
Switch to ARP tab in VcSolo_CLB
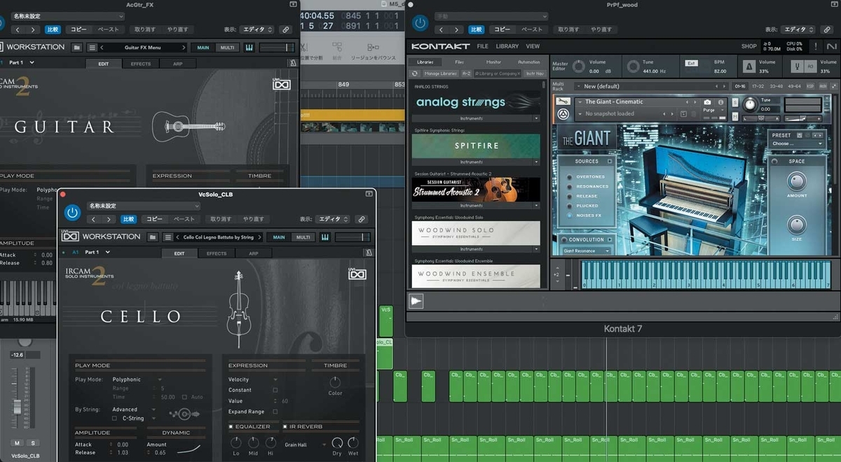[254, 253]
